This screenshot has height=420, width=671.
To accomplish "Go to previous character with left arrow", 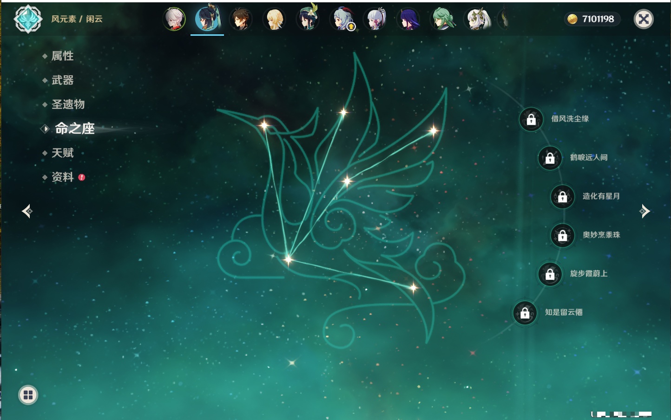I will pyautogui.click(x=27, y=211).
